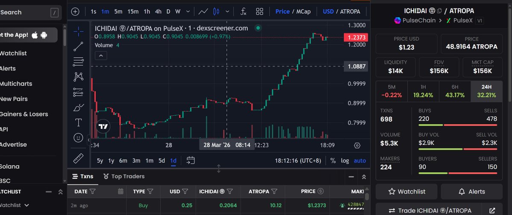This screenshot has height=215, width=512.
Task: Switch to the Top Traders tab
Action: tap(124, 176)
